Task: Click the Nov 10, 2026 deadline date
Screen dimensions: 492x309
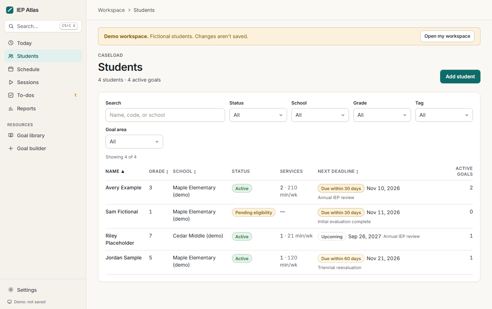Action: coord(383,188)
